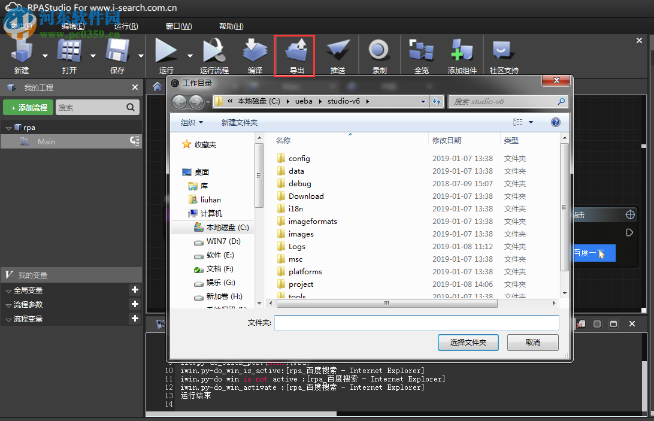The image size is (654, 421).
Task: Collapse the Flow Variables (流程变量) section
Action: 8,320
